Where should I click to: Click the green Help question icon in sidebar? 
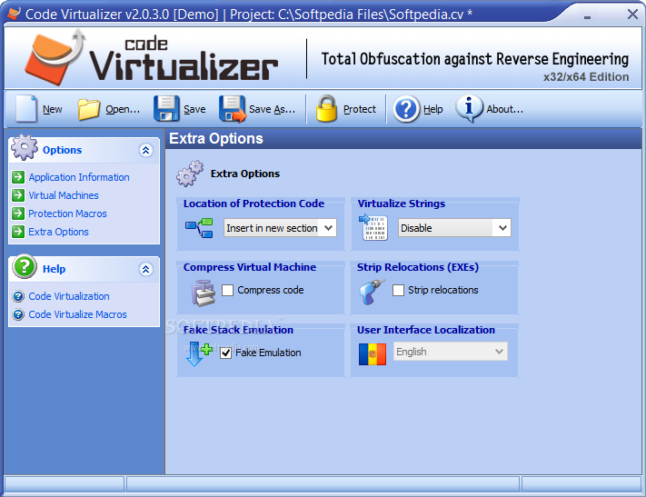(x=25, y=266)
